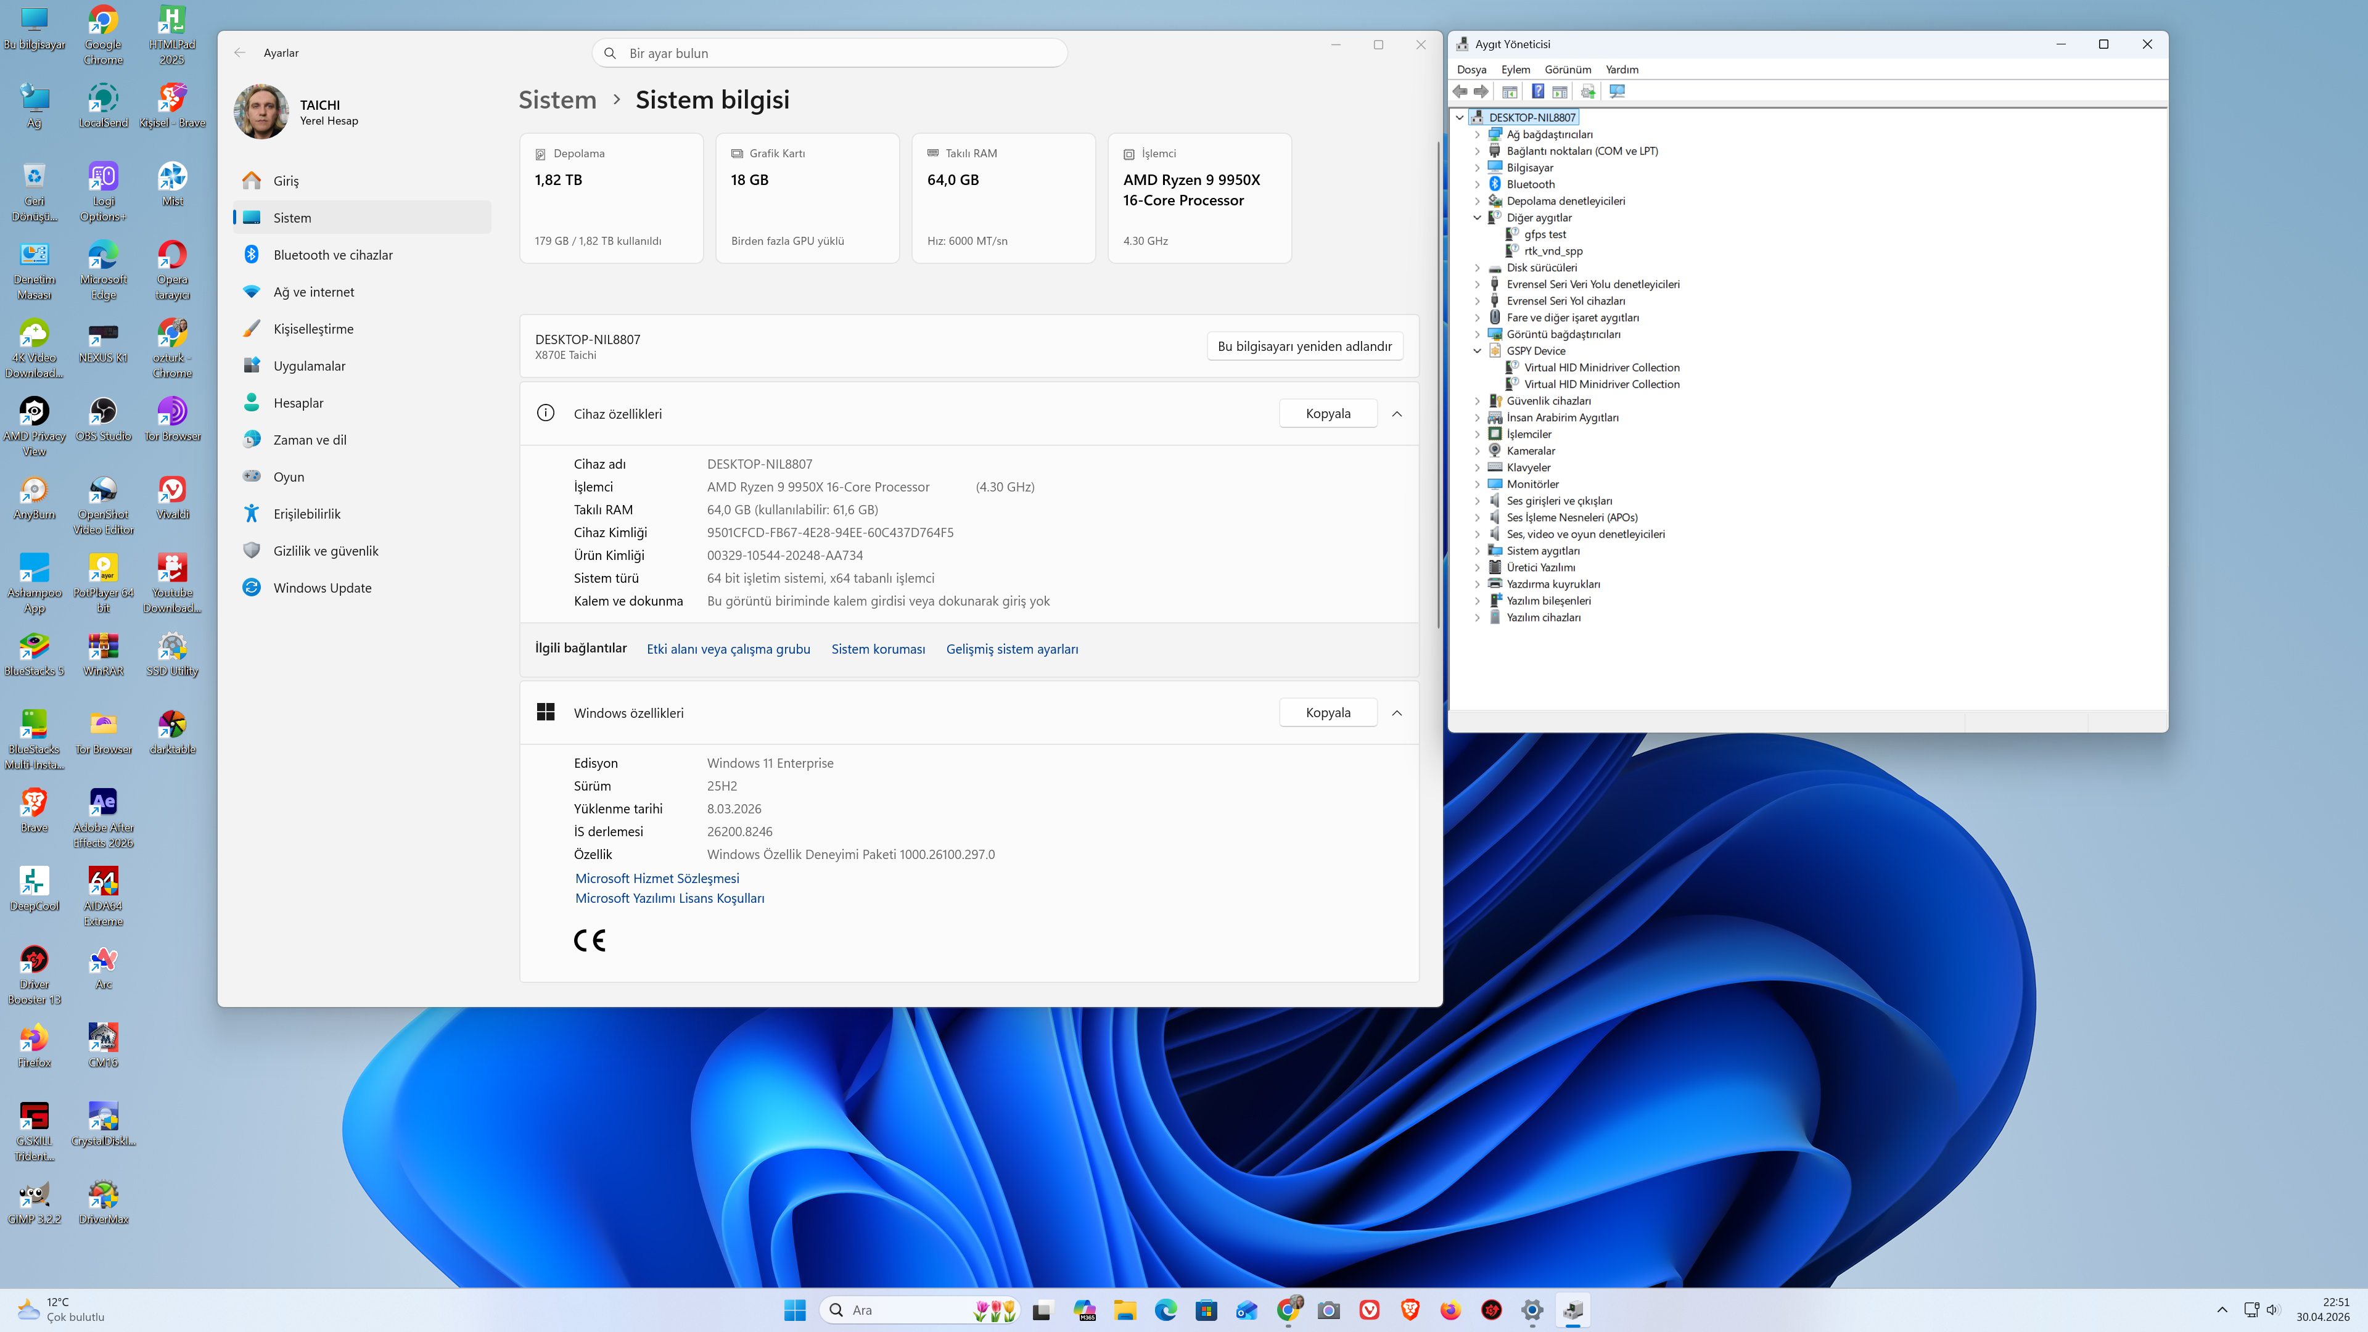The height and width of the screenshot is (1332, 2368).
Task: Expand the Görüntü bağdaştırıcıları node arrow
Action: 1478,335
